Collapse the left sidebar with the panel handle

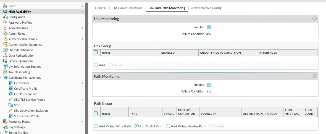tap(90, 116)
